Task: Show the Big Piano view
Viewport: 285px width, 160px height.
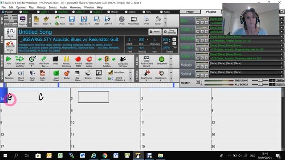Action: (77, 76)
